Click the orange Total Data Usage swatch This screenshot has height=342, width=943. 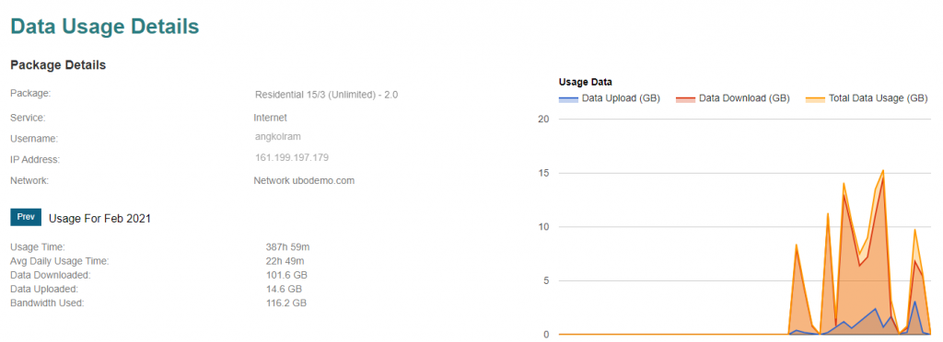pos(815,98)
